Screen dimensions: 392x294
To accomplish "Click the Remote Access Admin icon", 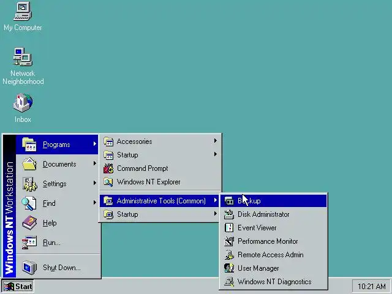I will (x=229, y=255).
